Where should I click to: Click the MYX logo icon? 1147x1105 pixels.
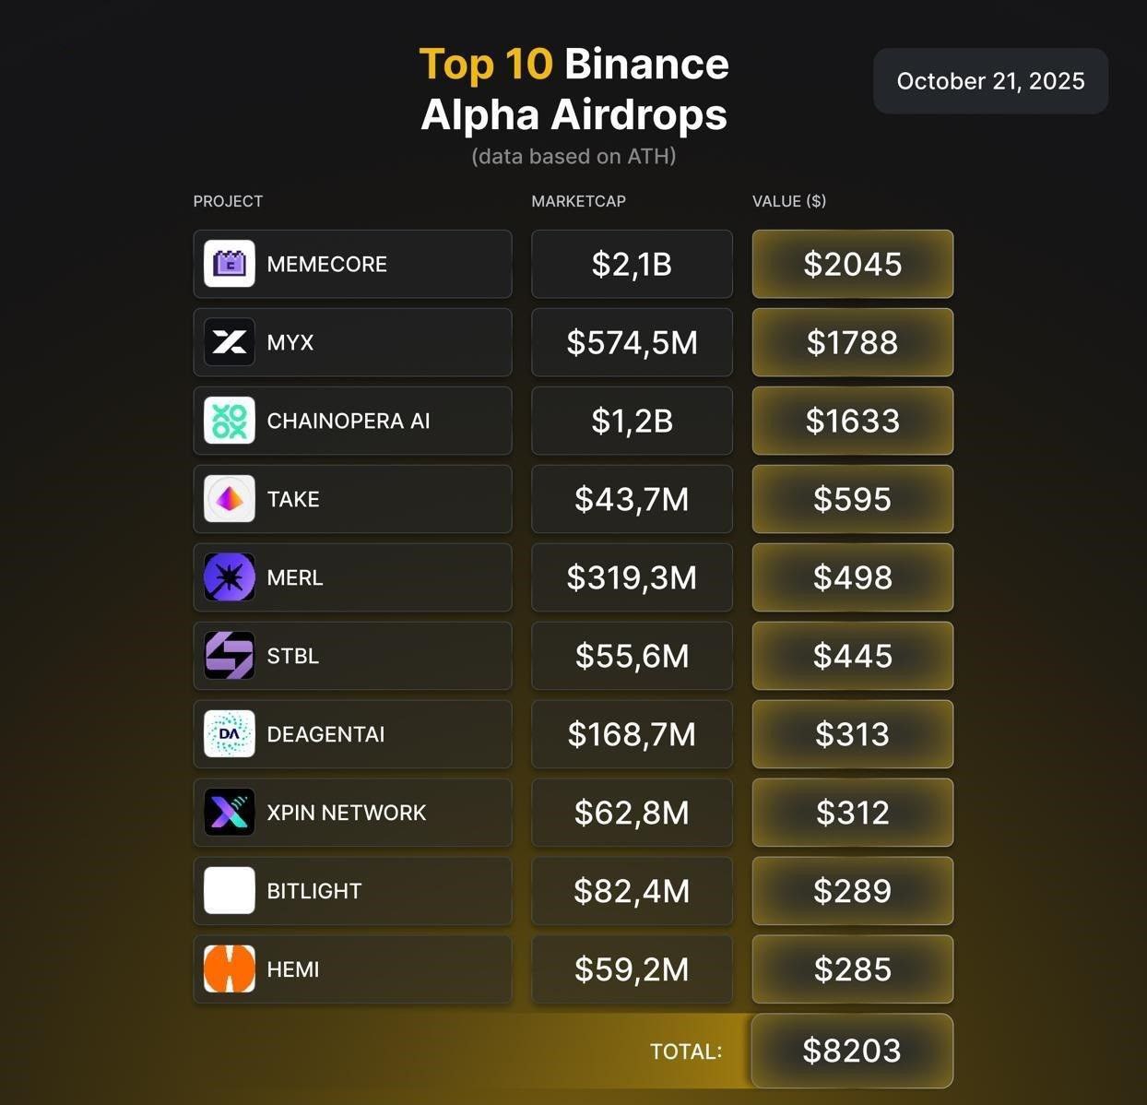229,342
